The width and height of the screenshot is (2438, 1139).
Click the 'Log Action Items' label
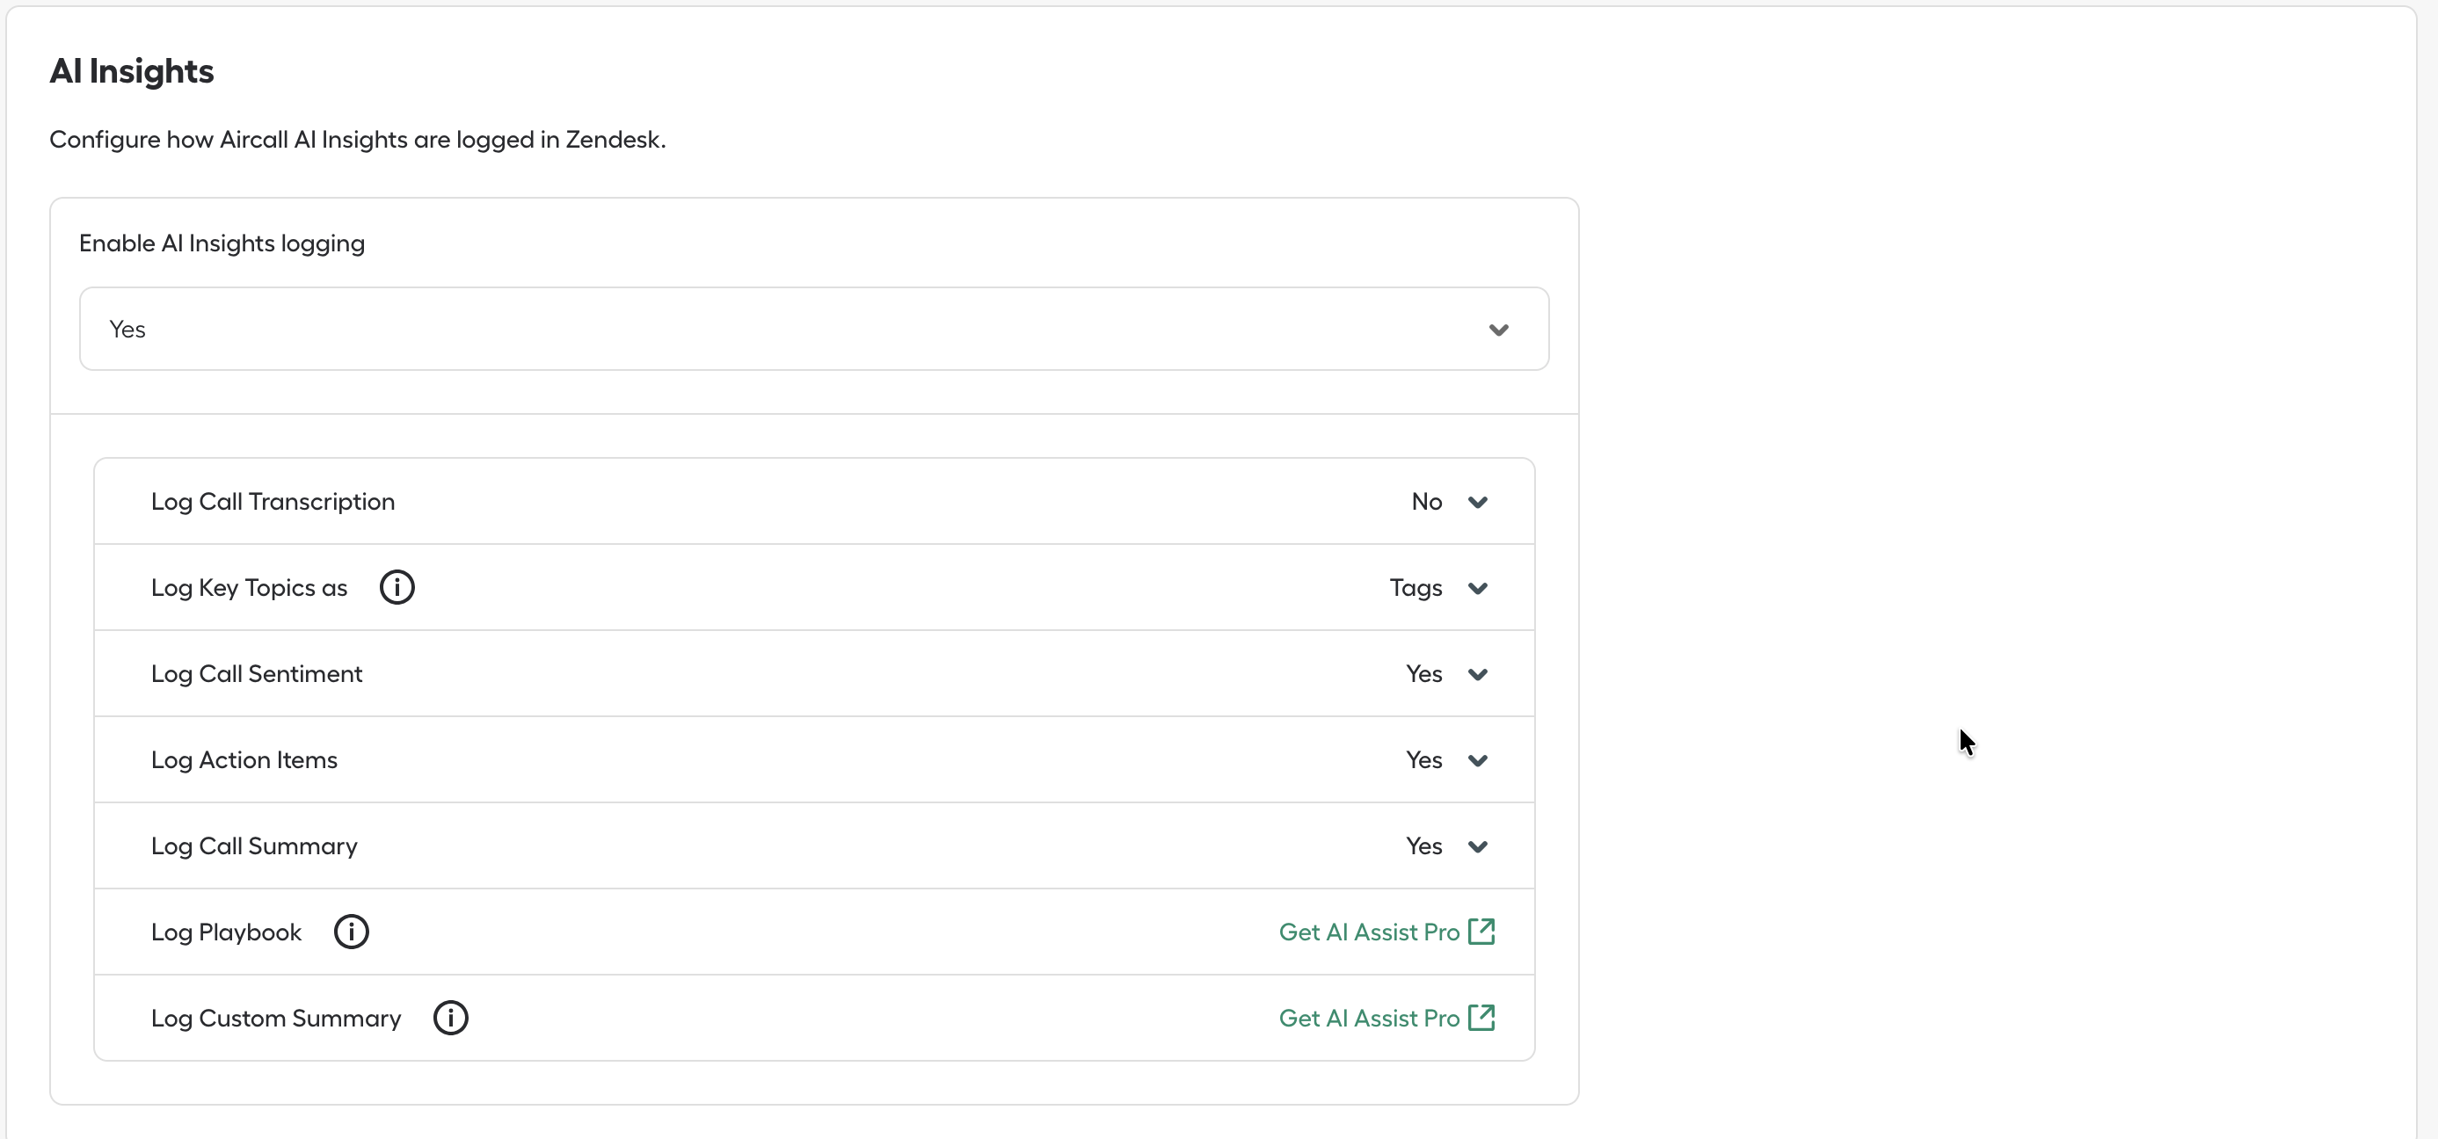(244, 760)
